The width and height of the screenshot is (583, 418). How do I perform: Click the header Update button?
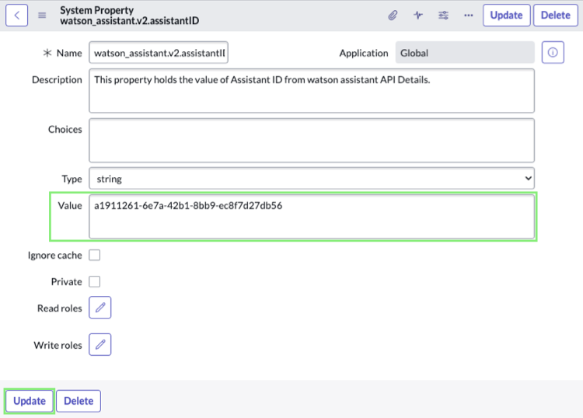click(506, 16)
